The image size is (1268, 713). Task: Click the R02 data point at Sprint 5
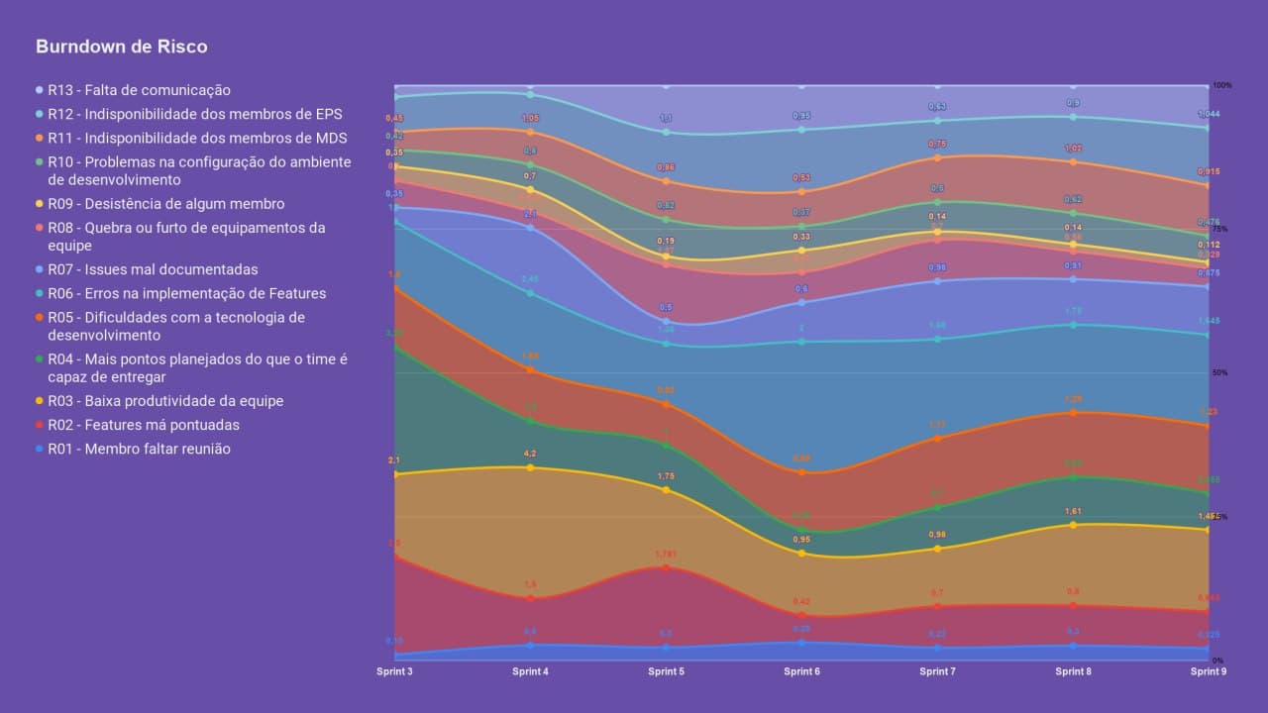pyautogui.click(x=666, y=567)
